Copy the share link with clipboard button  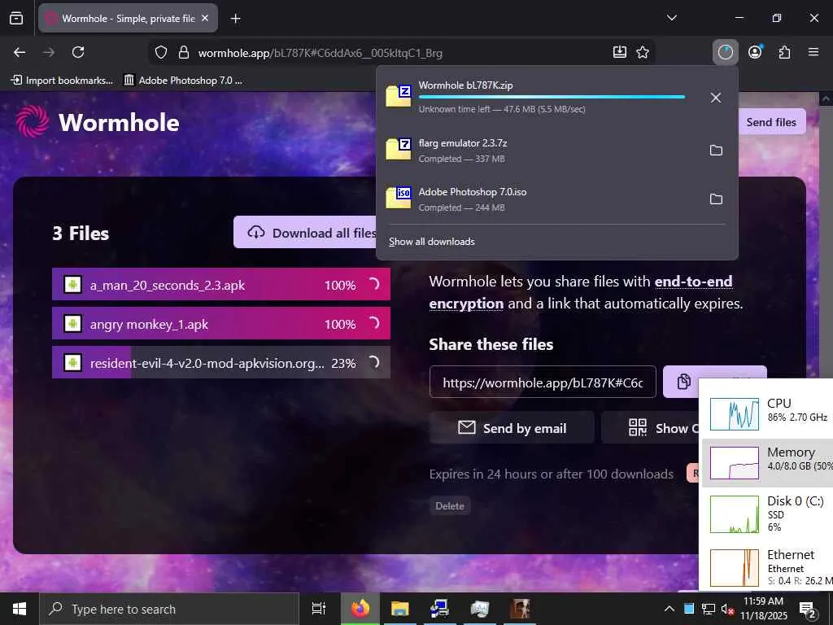pos(682,382)
